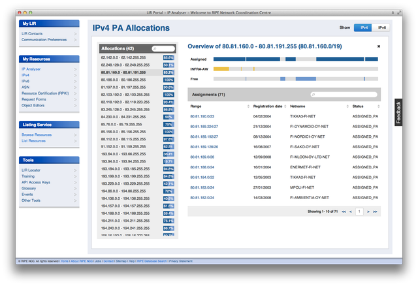Open Communication Preferences
The width and height of the screenshot is (418, 286).
click(44, 40)
